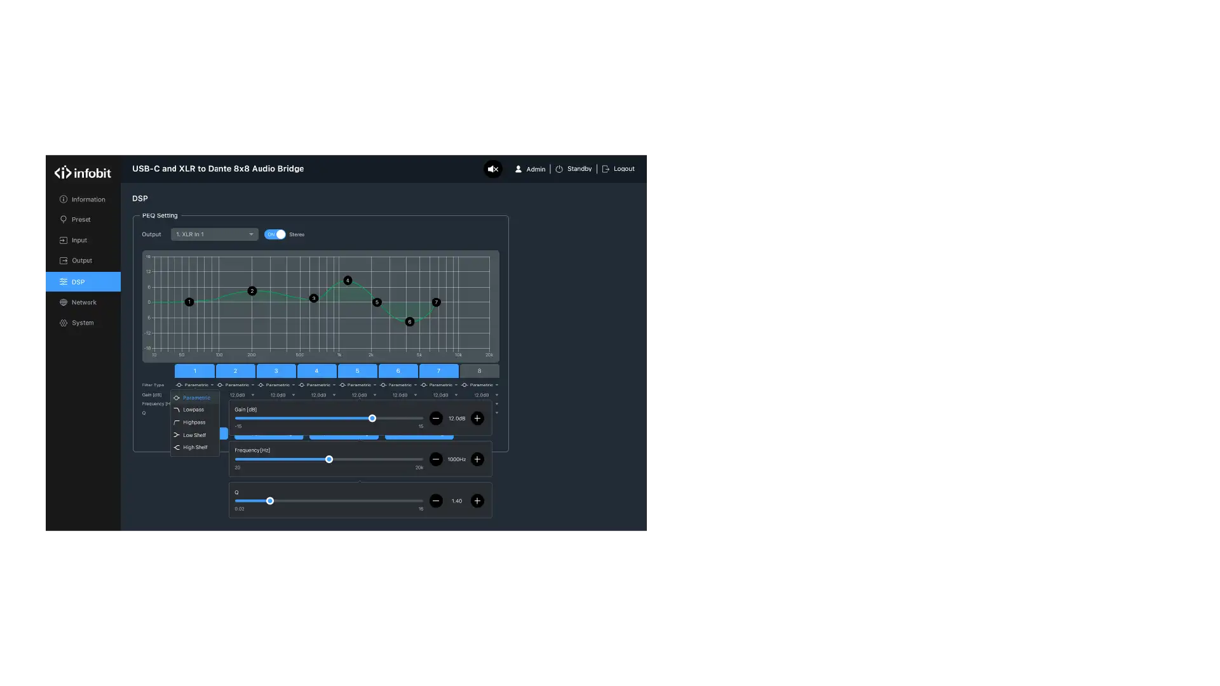Select EQ node 2 on the graph
The height and width of the screenshot is (686, 1220).
pyautogui.click(x=252, y=291)
